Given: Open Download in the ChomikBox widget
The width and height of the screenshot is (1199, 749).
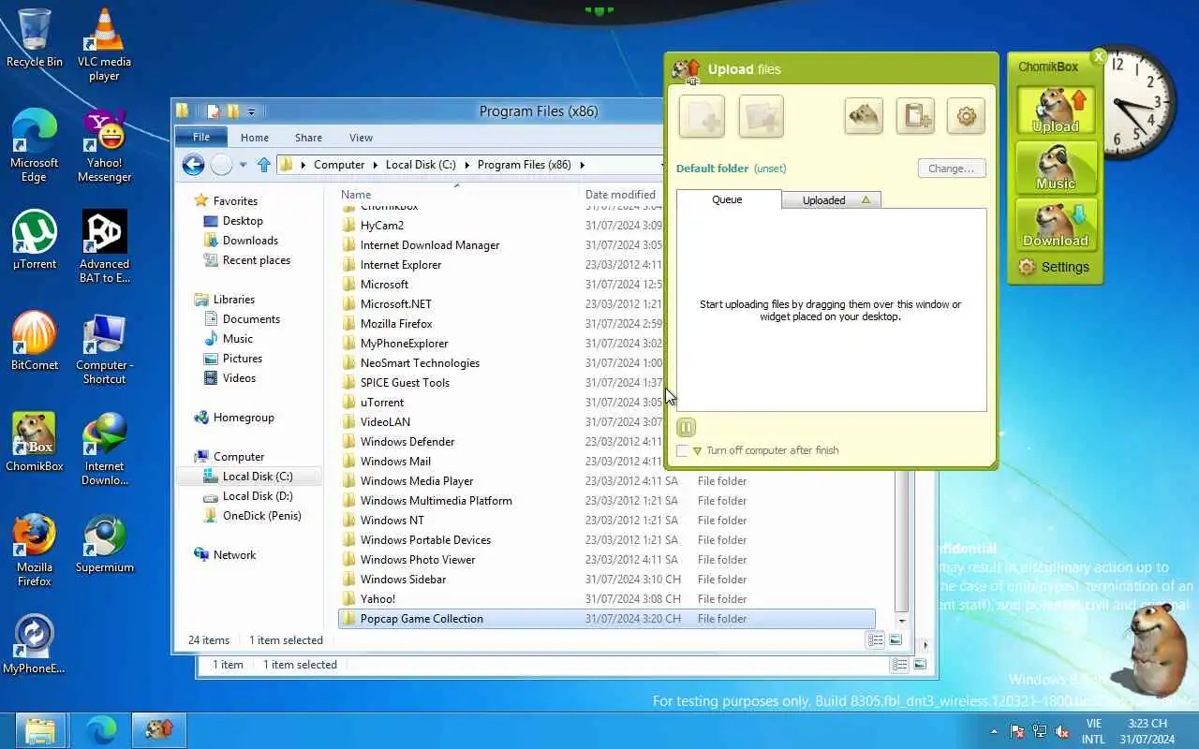Looking at the screenshot, I should point(1057,225).
